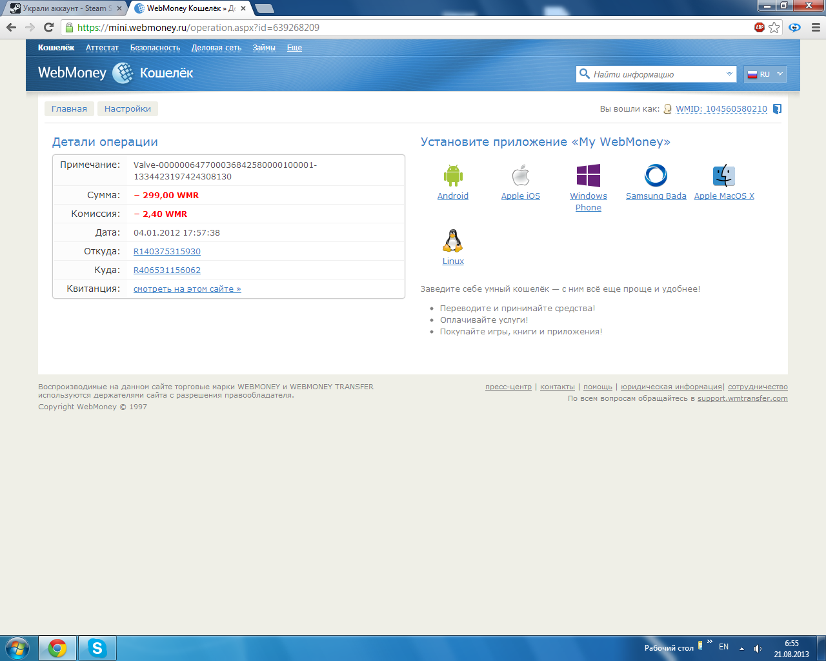Image resolution: width=826 pixels, height=661 pixels.
Task: Click the Windows Phone logo icon
Action: tap(589, 176)
